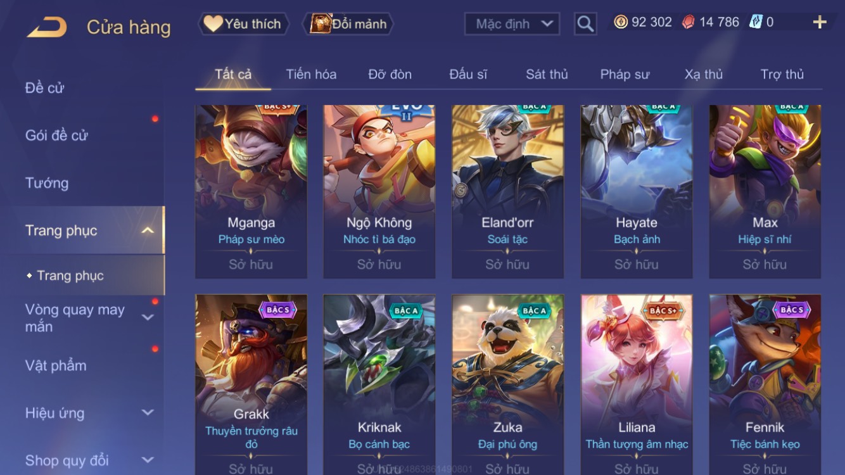Click the heart icon in Yêu thích
The image size is (845, 475).
pos(213,23)
